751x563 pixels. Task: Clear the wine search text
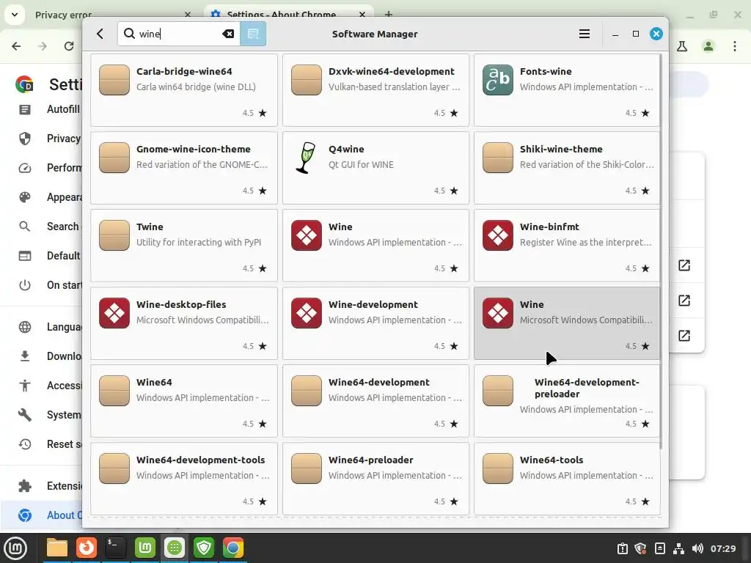(x=229, y=34)
